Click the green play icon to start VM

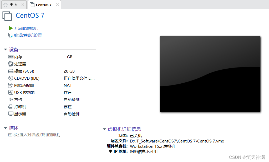(x=11, y=28)
